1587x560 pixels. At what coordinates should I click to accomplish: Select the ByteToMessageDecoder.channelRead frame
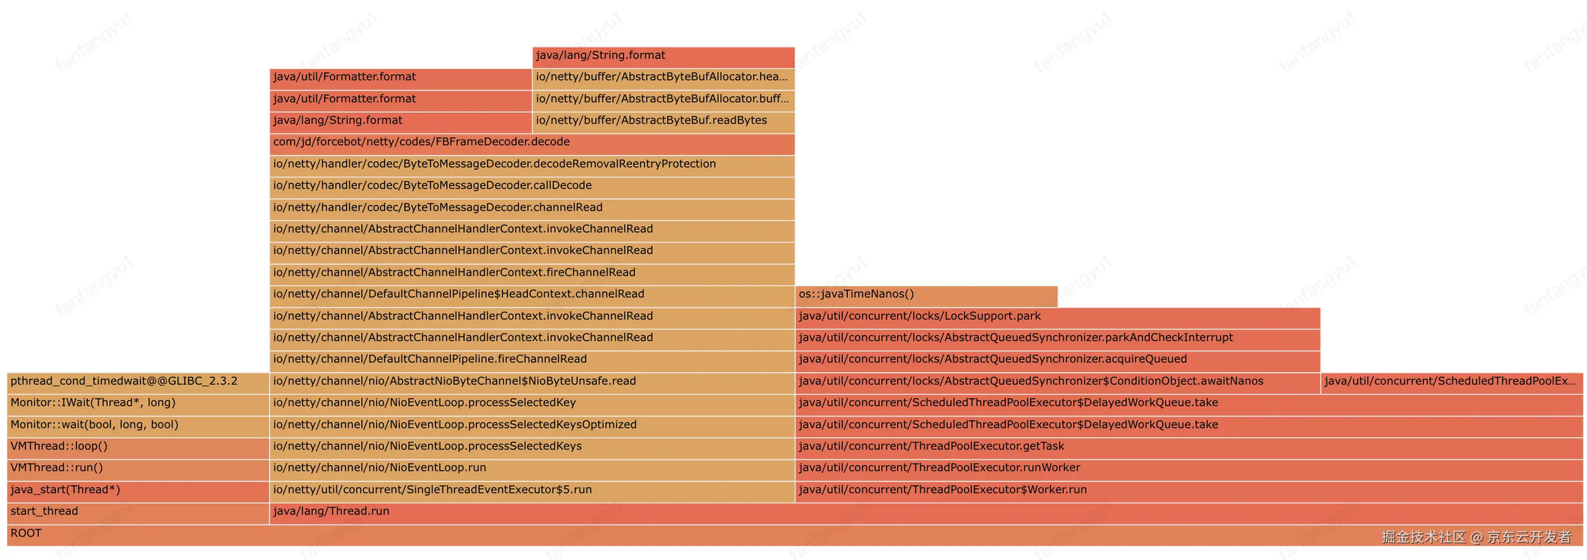point(532,209)
